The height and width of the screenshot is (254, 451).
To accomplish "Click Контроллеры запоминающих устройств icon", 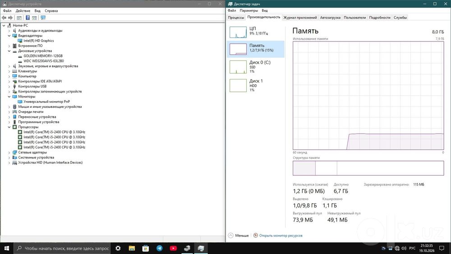I will coord(15,92).
